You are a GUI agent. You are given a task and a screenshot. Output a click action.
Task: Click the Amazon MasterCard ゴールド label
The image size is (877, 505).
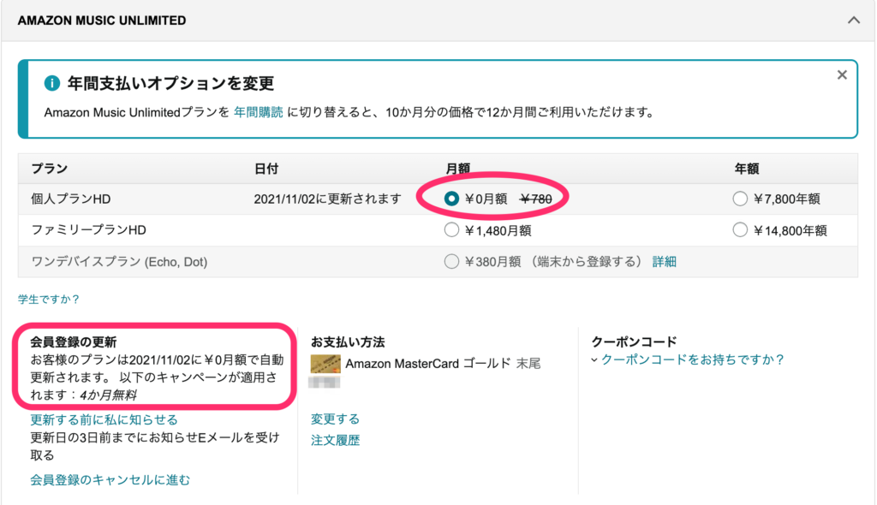click(428, 364)
